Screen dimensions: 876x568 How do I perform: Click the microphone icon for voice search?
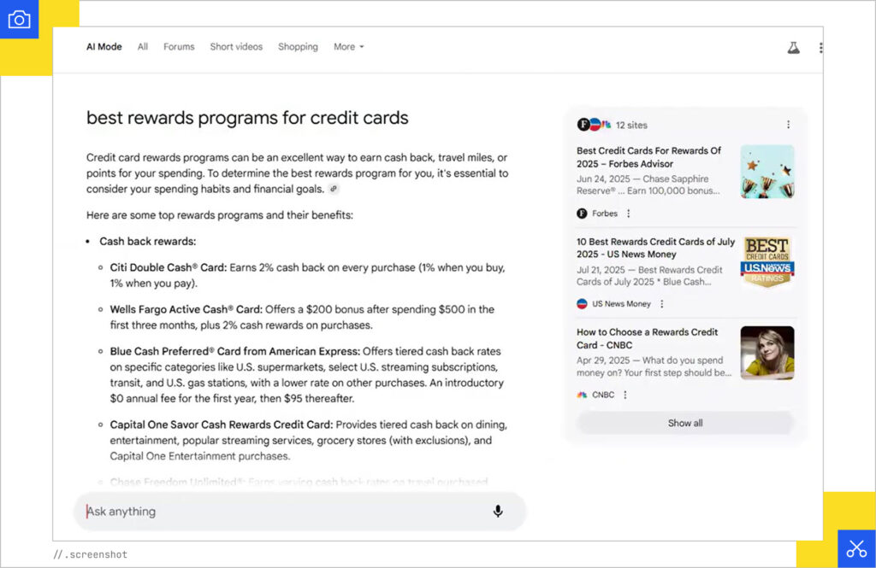[498, 511]
